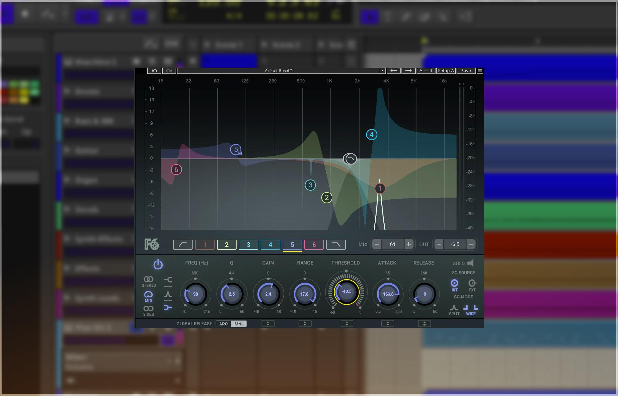Click the up-down arrows below ATTACK knob
The height and width of the screenshot is (396, 618).
388,324
